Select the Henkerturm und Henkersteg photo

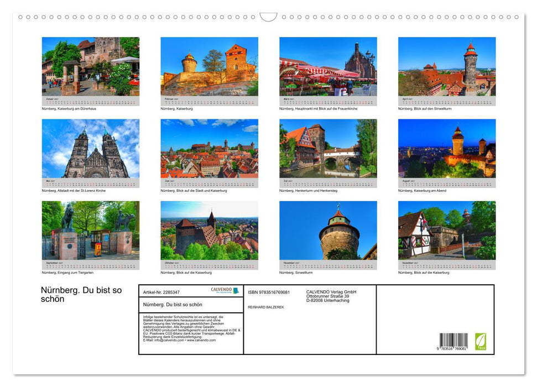pyautogui.click(x=328, y=148)
